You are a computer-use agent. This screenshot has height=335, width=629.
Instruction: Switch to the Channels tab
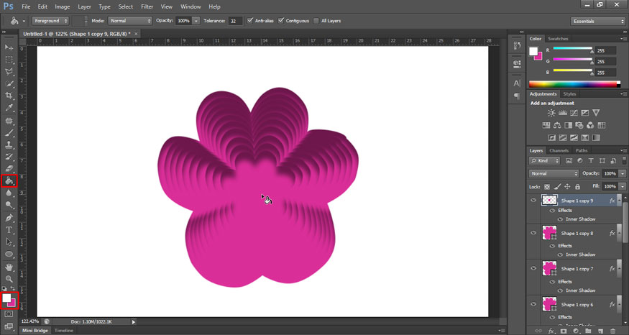click(559, 150)
